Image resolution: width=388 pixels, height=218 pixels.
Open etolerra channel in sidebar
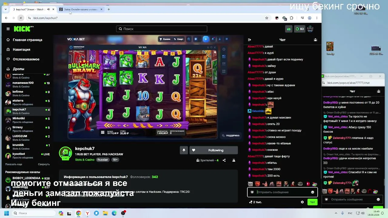27,102
